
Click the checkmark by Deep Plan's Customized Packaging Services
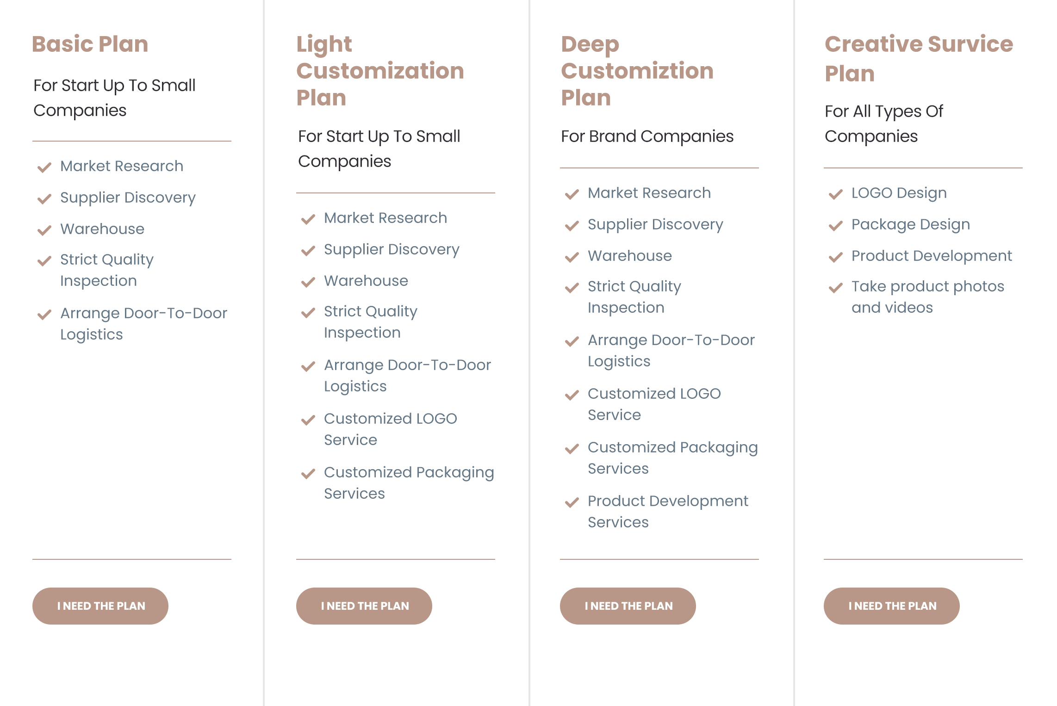coord(572,448)
